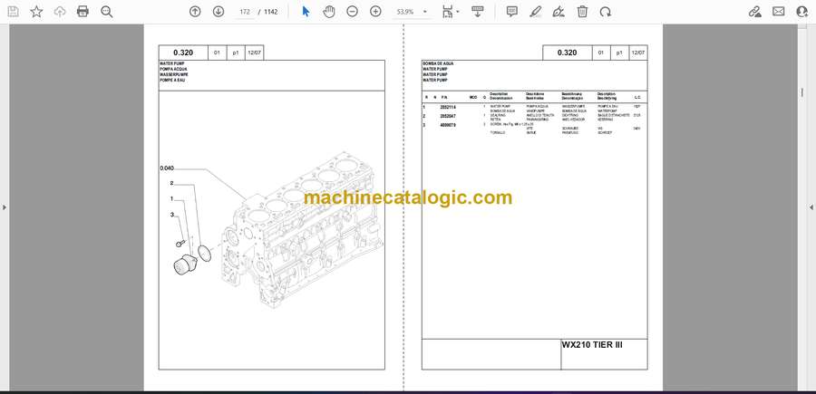Activate the selection arrow tool
Viewport: 816px width, 394px height.
pyautogui.click(x=306, y=12)
